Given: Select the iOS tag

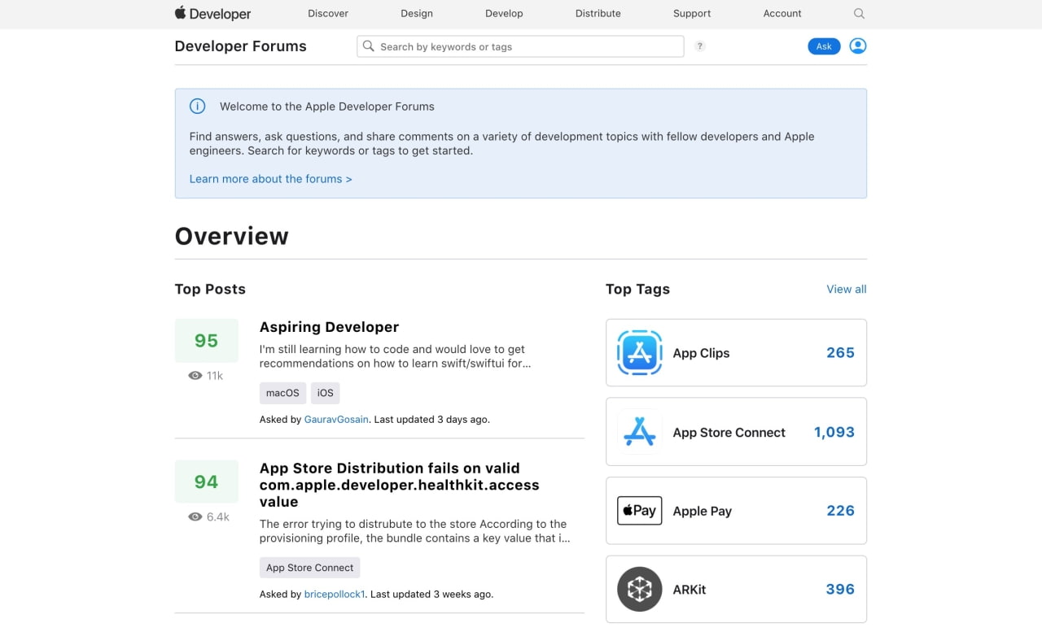Looking at the screenshot, I should click(325, 393).
